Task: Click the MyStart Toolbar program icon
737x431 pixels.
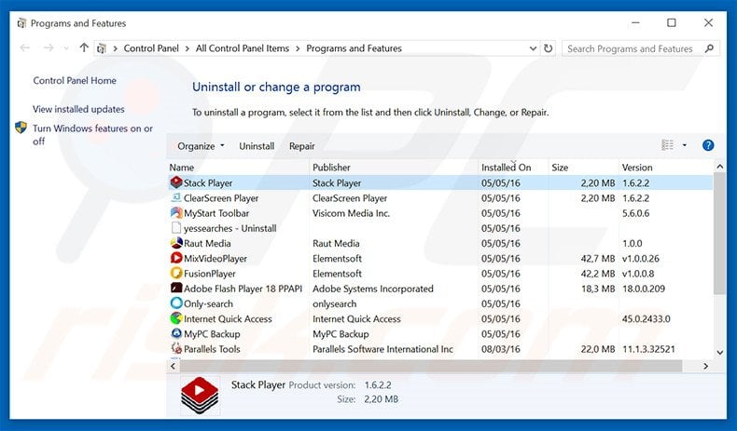Action: click(176, 212)
